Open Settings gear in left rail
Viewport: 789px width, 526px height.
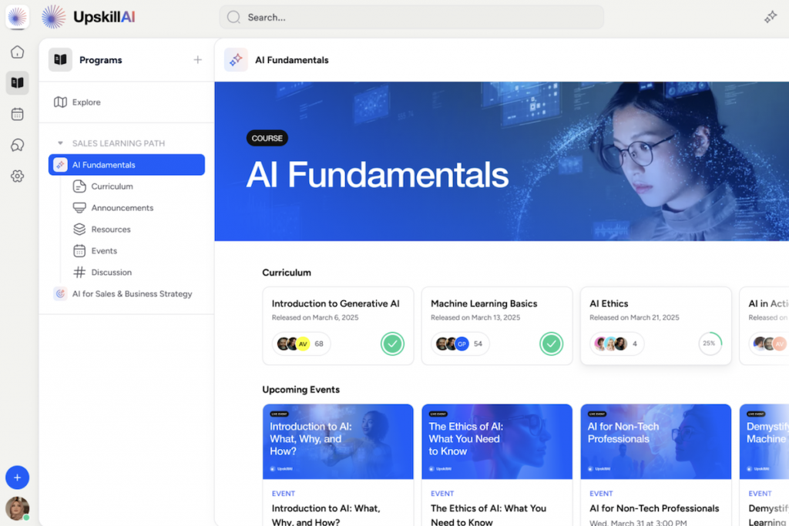[17, 176]
